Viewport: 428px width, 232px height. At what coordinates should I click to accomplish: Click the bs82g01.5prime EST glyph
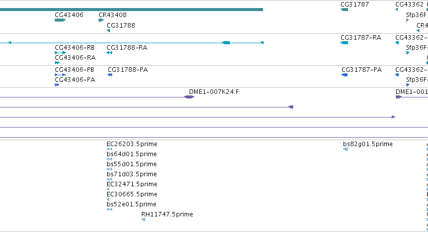click(x=346, y=149)
